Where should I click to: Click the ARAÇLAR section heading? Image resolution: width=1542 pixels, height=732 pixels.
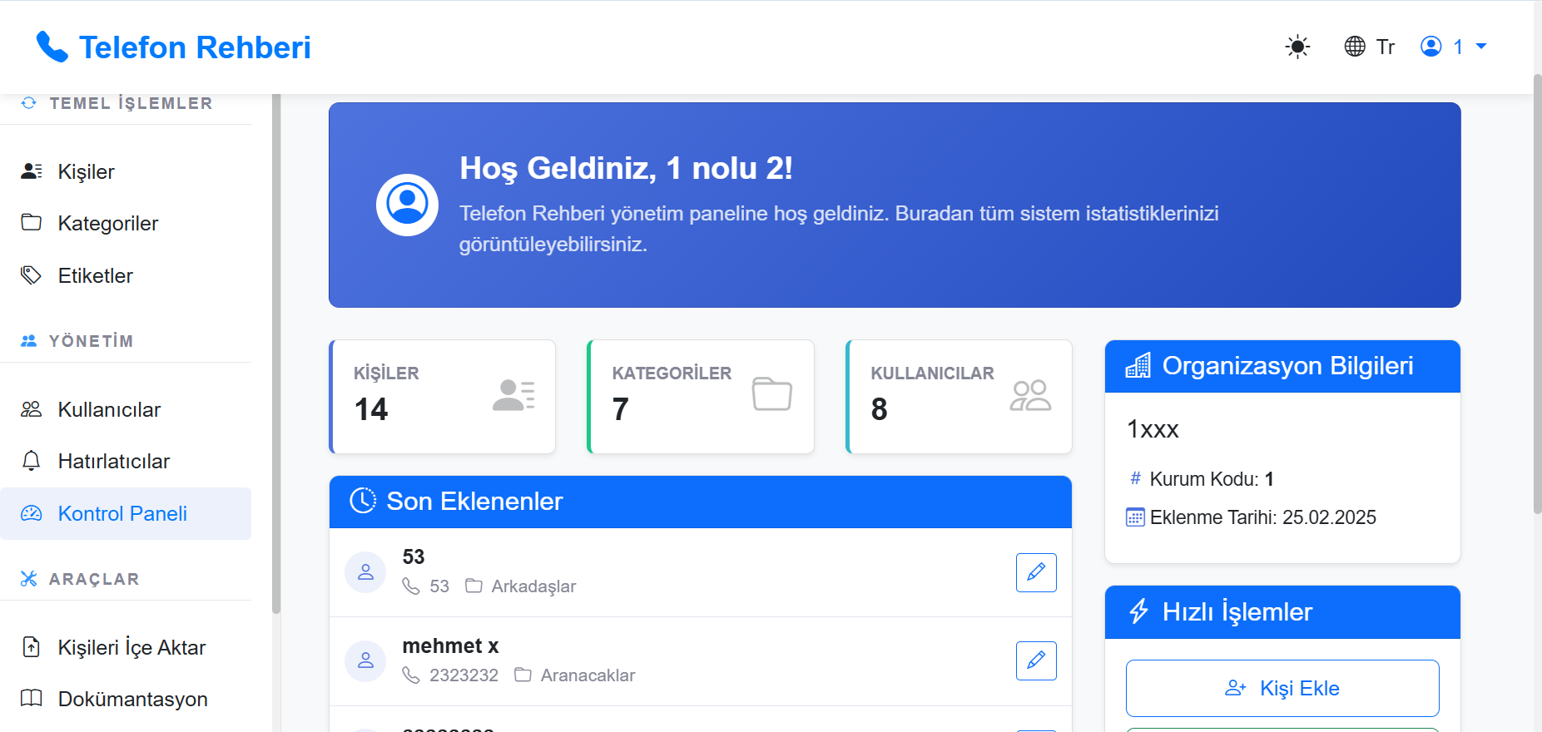pyautogui.click(x=94, y=579)
